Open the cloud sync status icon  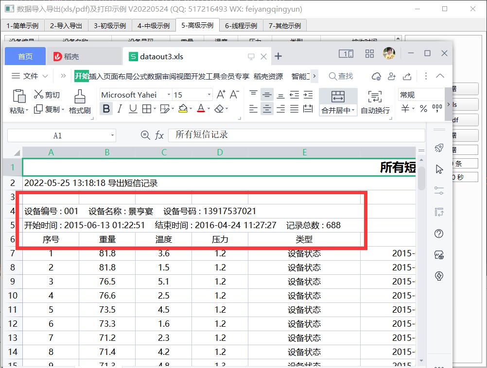point(376,76)
